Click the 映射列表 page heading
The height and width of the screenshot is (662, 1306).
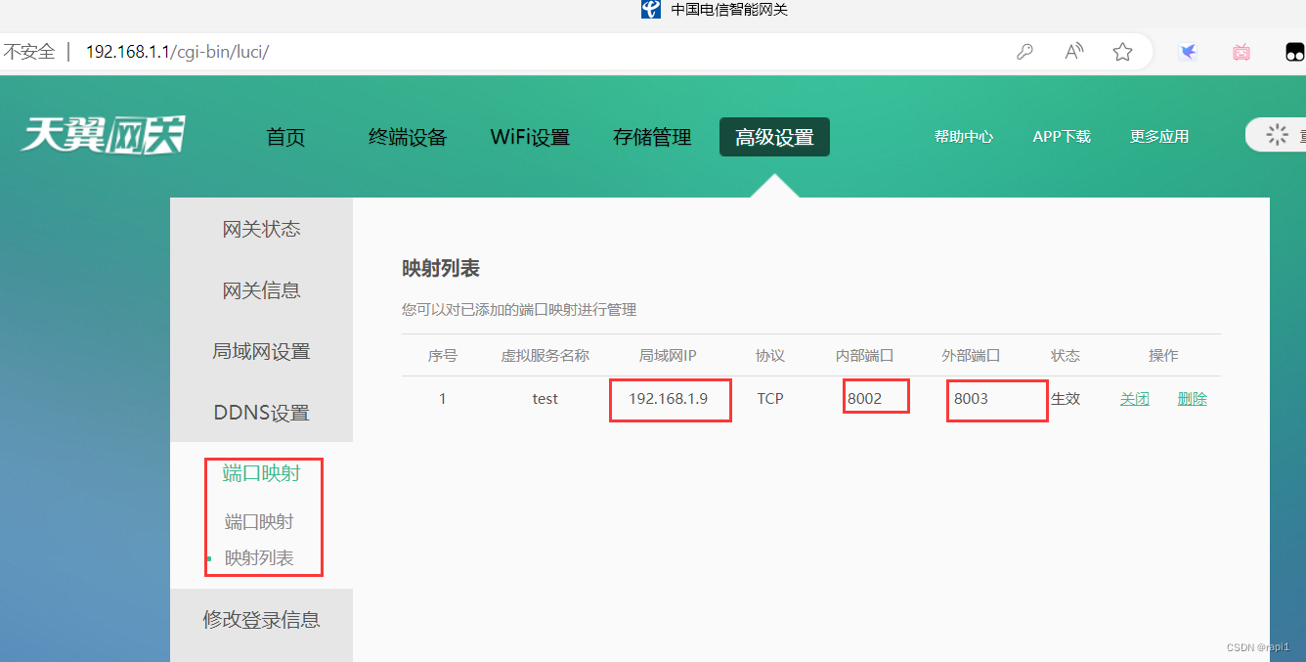point(441,268)
